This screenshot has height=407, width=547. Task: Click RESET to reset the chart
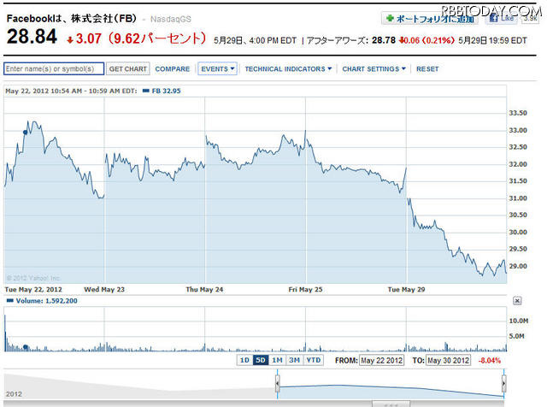pos(427,69)
